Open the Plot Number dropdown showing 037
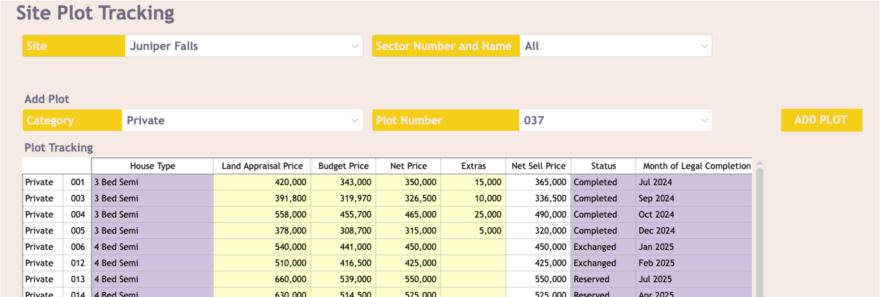The width and height of the screenshot is (880, 297). (x=615, y=120)
